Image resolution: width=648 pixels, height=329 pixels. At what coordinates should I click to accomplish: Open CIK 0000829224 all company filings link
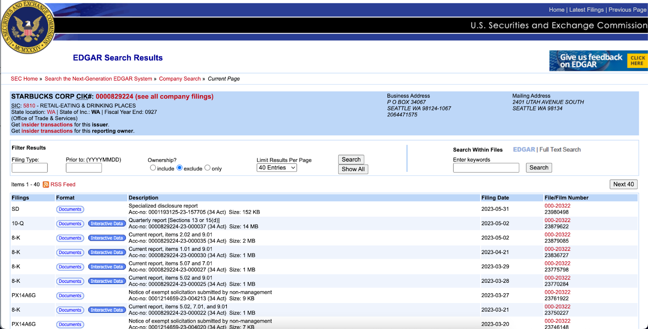pos(155,96)
